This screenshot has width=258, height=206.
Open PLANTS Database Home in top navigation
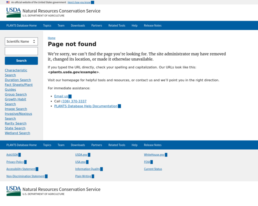click(21, 26)
